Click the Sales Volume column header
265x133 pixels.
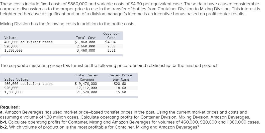pos(16,79)
